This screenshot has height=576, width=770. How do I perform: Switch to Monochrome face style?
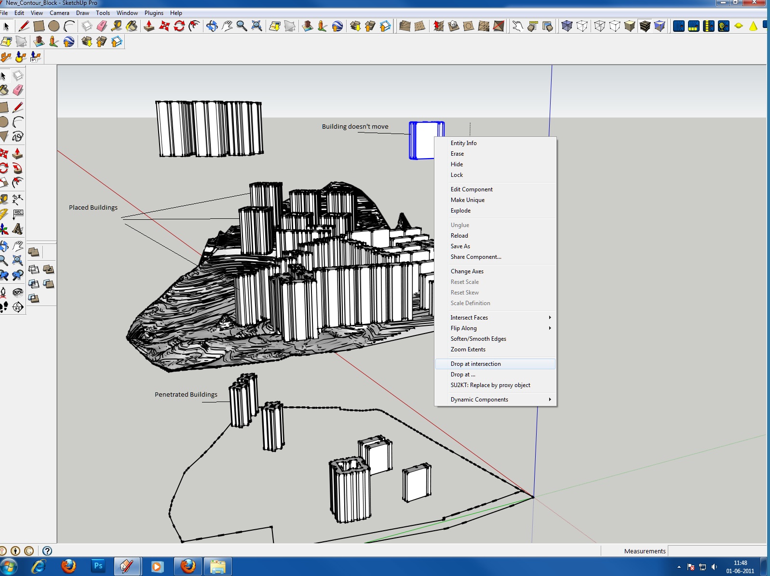click(x=660, y=26)
